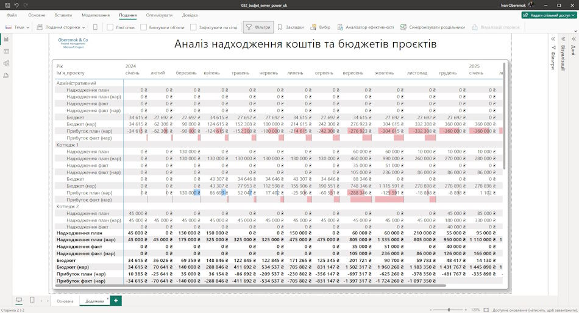Enable the Лінії сітки checkbox
This screenshot has width=579, height=313.
110,27
